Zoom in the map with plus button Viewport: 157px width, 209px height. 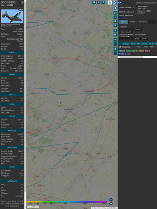pos(111,200)
